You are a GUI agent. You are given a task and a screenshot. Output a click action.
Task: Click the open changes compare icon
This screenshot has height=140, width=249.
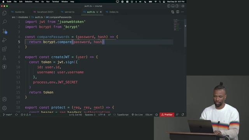[x=173, y=12]
